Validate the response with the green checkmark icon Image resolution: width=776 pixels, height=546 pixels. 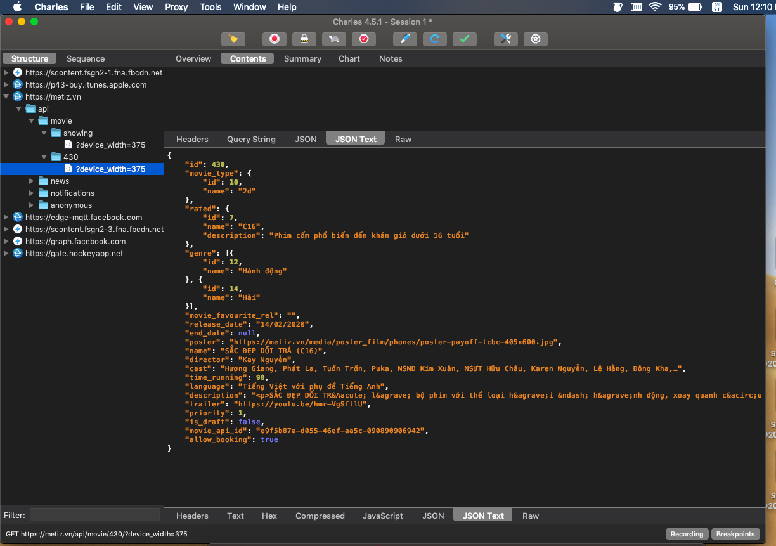click(x=465, y=39)
